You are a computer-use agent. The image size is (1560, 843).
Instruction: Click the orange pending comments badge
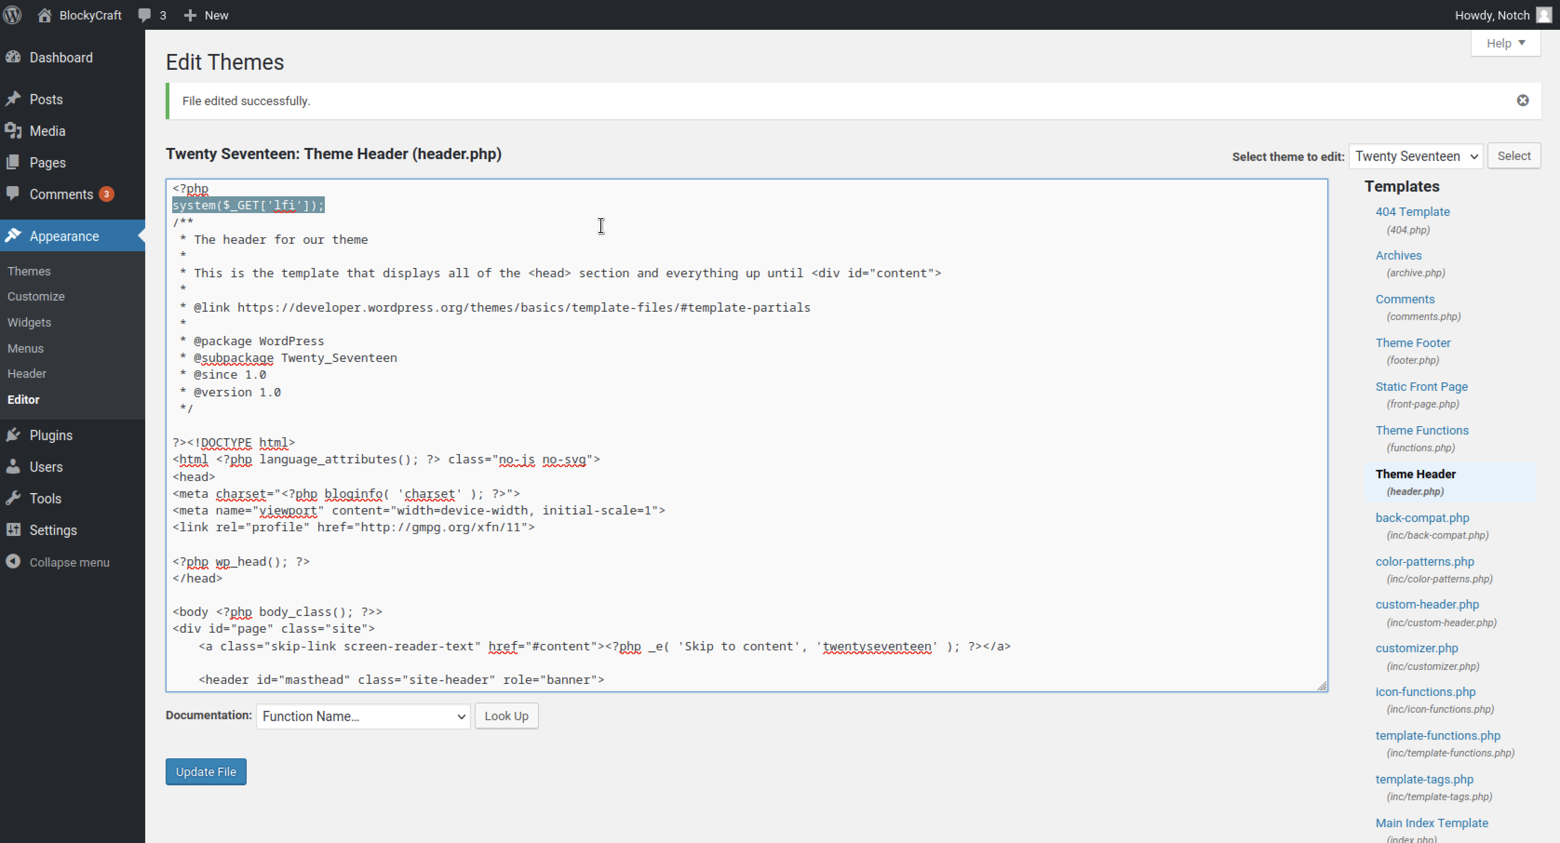pyautogui.click(x=107, y=194)
